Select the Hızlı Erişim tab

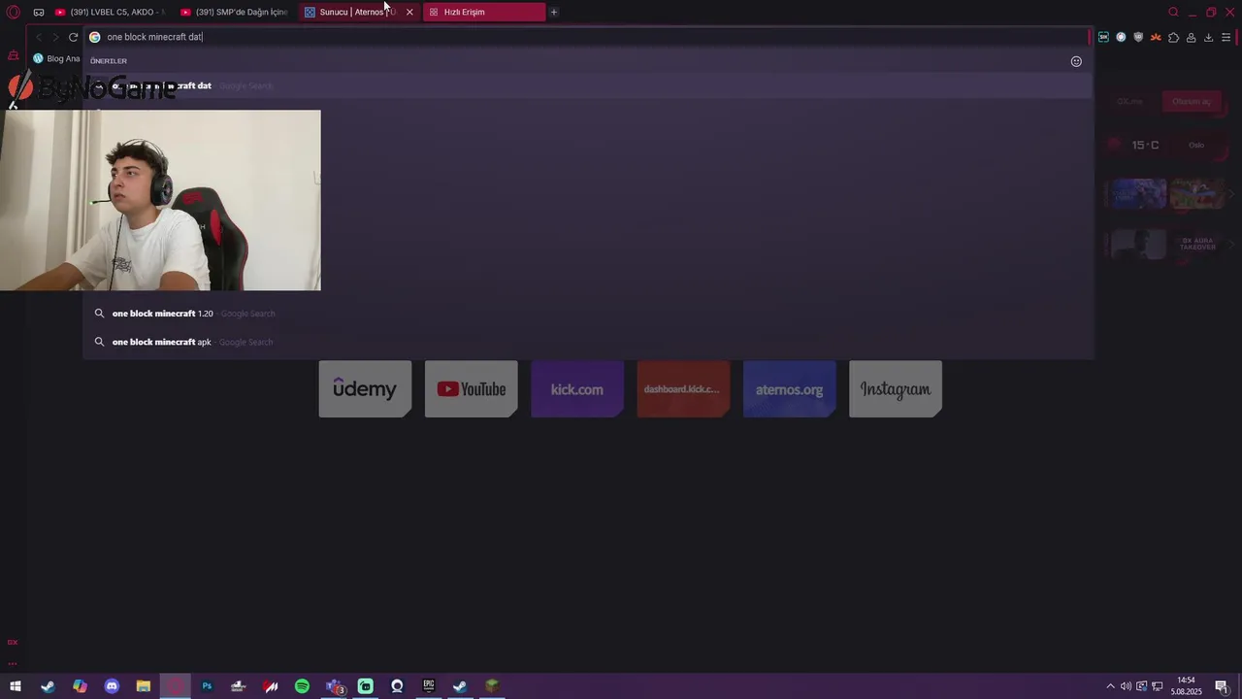pyautogui.click(x=484, y=12)
